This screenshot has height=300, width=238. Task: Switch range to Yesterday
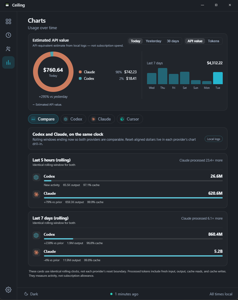coord(153,41)
